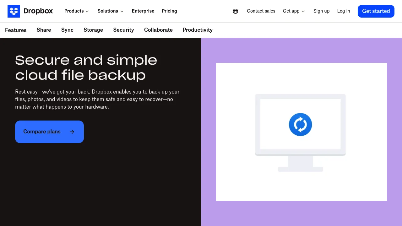Expand the Products dropdown menu

point(77,11)
